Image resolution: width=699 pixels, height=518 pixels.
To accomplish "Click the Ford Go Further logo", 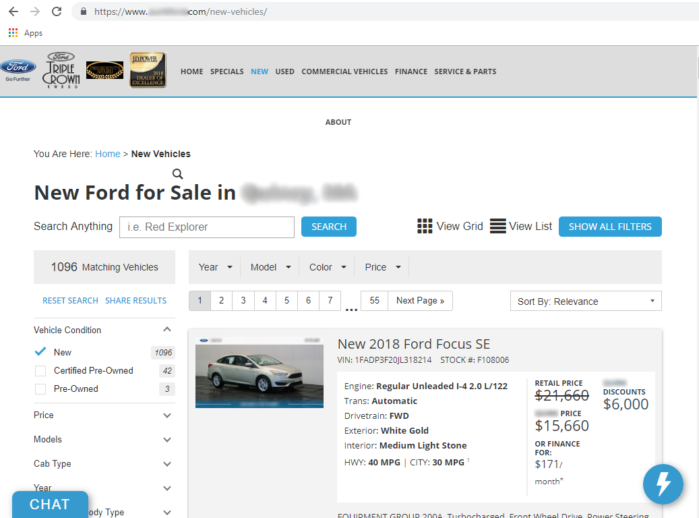I will pos(18,70).
